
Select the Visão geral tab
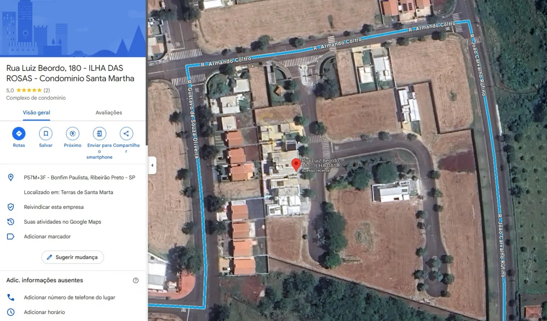pos(36,113)
